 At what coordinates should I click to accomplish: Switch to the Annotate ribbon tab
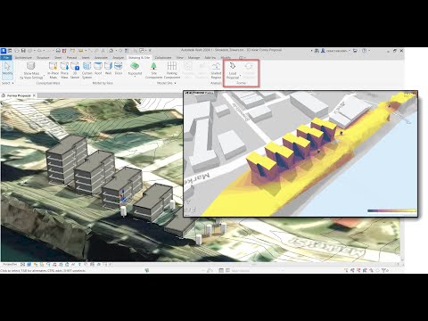click(x=101, y=57)
